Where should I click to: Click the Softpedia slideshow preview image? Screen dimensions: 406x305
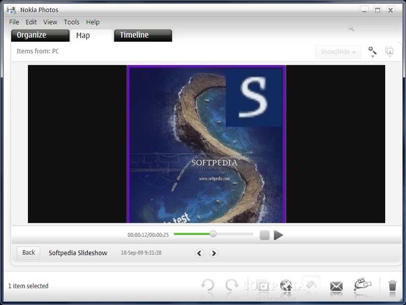[206, 144]
